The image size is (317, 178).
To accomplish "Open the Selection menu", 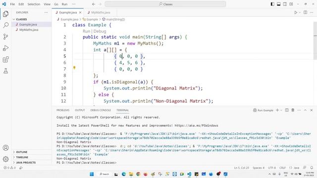I will coord(34,4).
